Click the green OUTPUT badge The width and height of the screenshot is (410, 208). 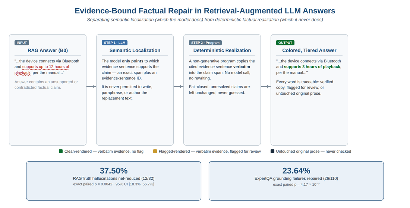coord(285,43)
